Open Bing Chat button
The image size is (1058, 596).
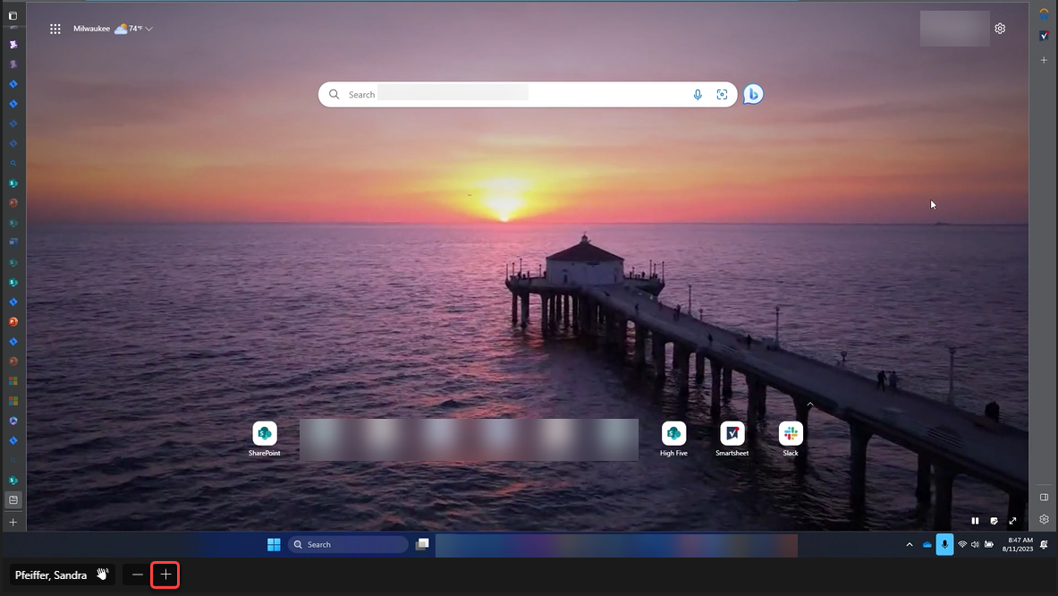tap(753, 94)
